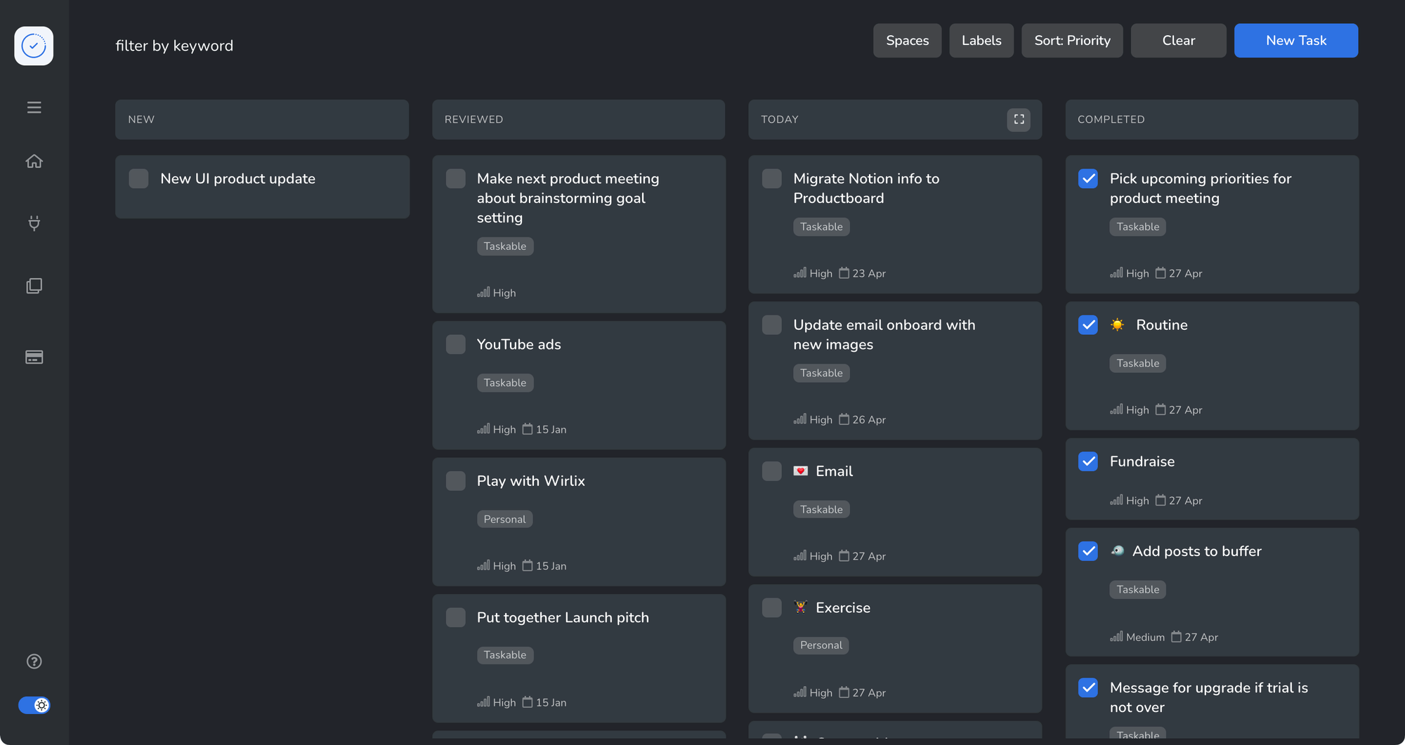Open the Labels filter dropdown
Image resolution: width=1405 pixels, height=745 pixels.
pyautogui.click(x=981, y=41)
